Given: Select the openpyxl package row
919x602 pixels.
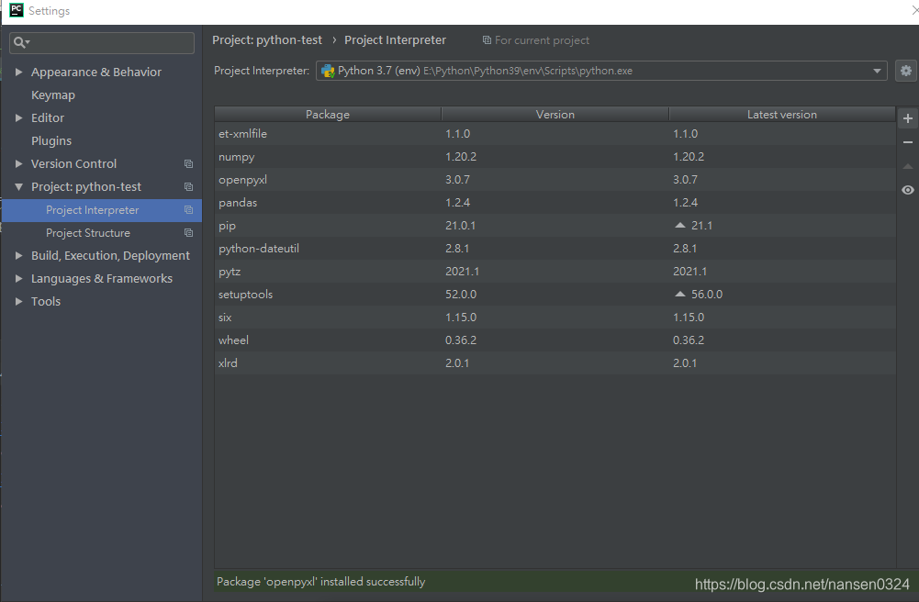Looking at the screenshot, I should (x=555, y=179).
